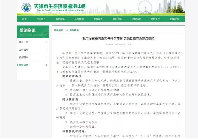Image resolution: width=198 pixels, height=139 pixels.
Task: Select 视频回放 in the sidebar
Action: pos(24,57)
